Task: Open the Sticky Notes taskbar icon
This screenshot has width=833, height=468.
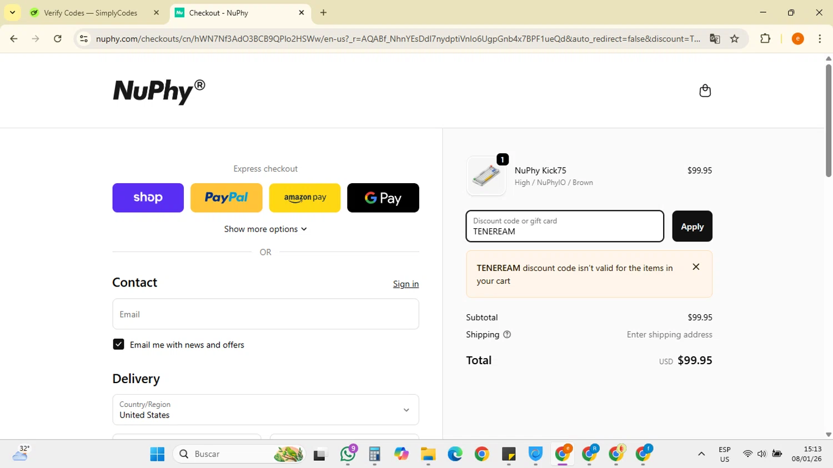Action: click(509, 454)
